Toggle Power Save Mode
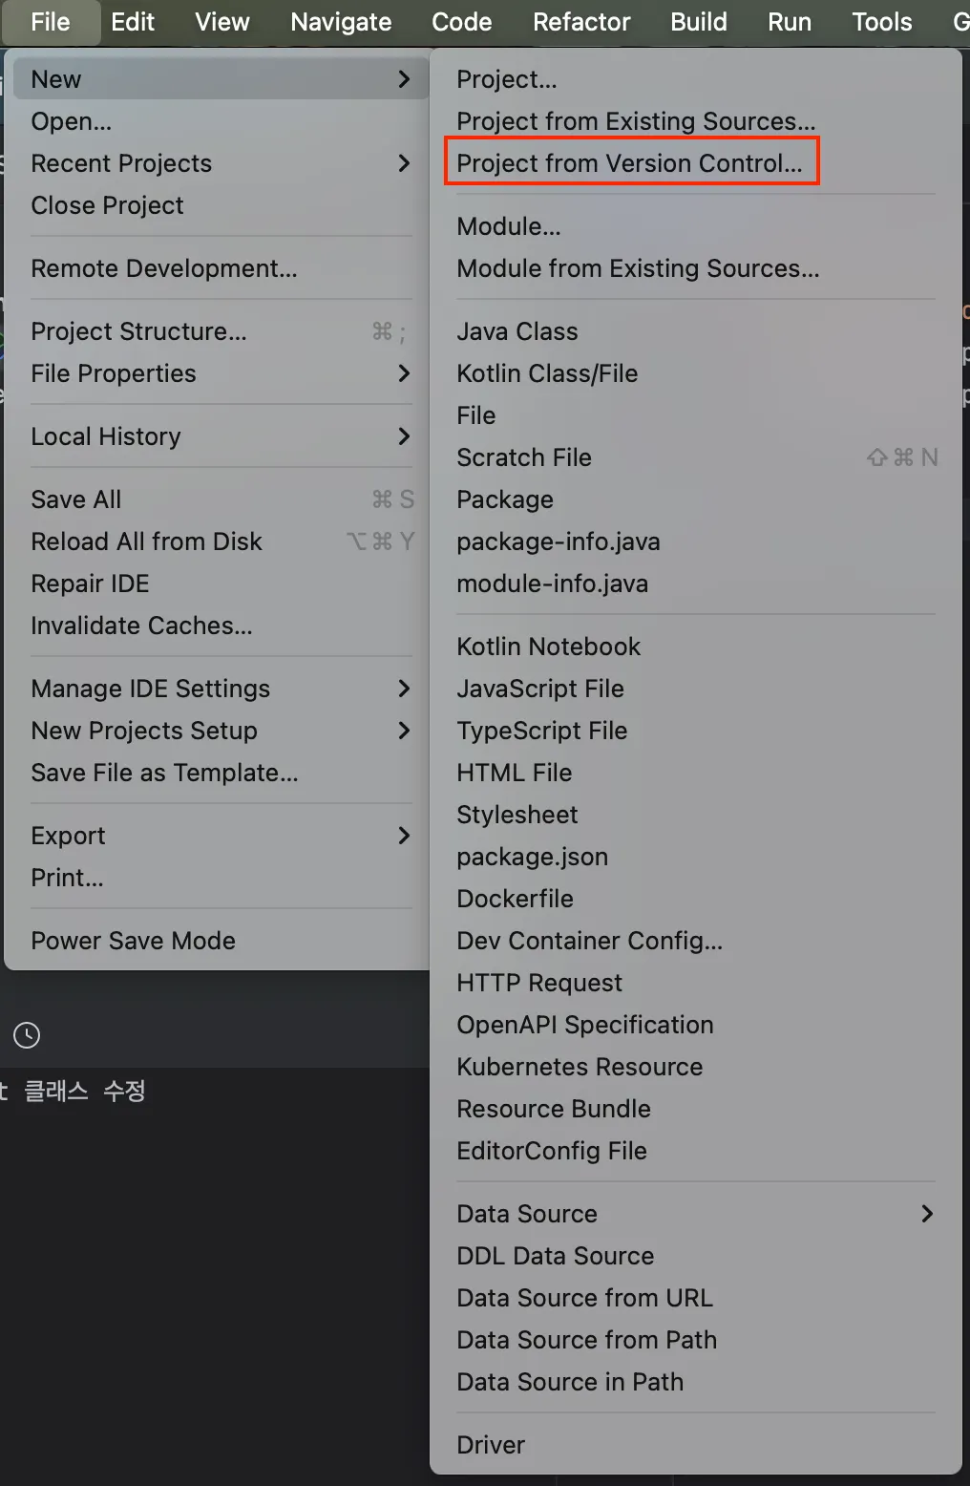The height and width of the screenshot is (1486, 970). (133, 941)
